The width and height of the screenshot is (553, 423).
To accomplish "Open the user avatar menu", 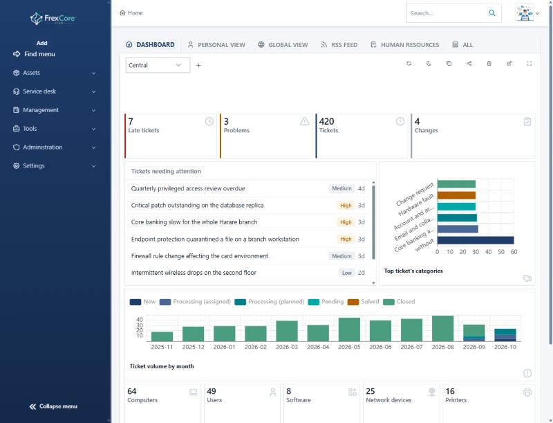I will click(527, 13).
